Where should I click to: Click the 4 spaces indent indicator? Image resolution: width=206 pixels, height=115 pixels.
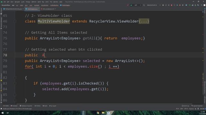pyautogui.click(x=191, y=109)
